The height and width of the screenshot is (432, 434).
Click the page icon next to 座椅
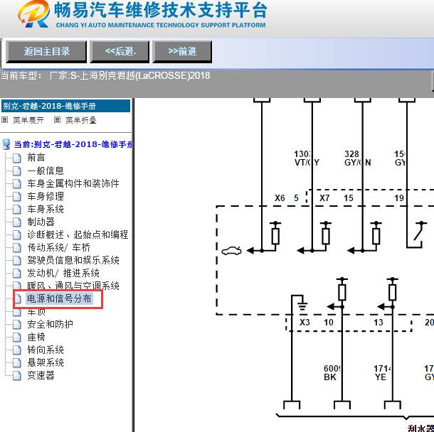tap(17, 337)
